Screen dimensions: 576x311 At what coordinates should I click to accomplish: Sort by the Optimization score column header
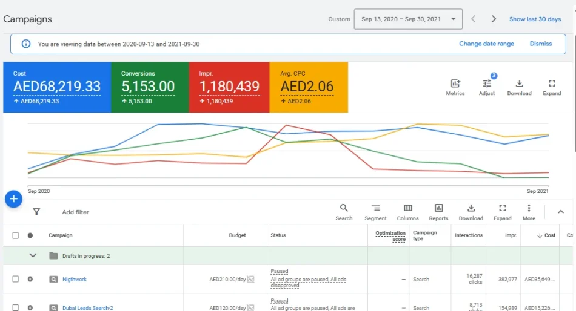[390, 236]
